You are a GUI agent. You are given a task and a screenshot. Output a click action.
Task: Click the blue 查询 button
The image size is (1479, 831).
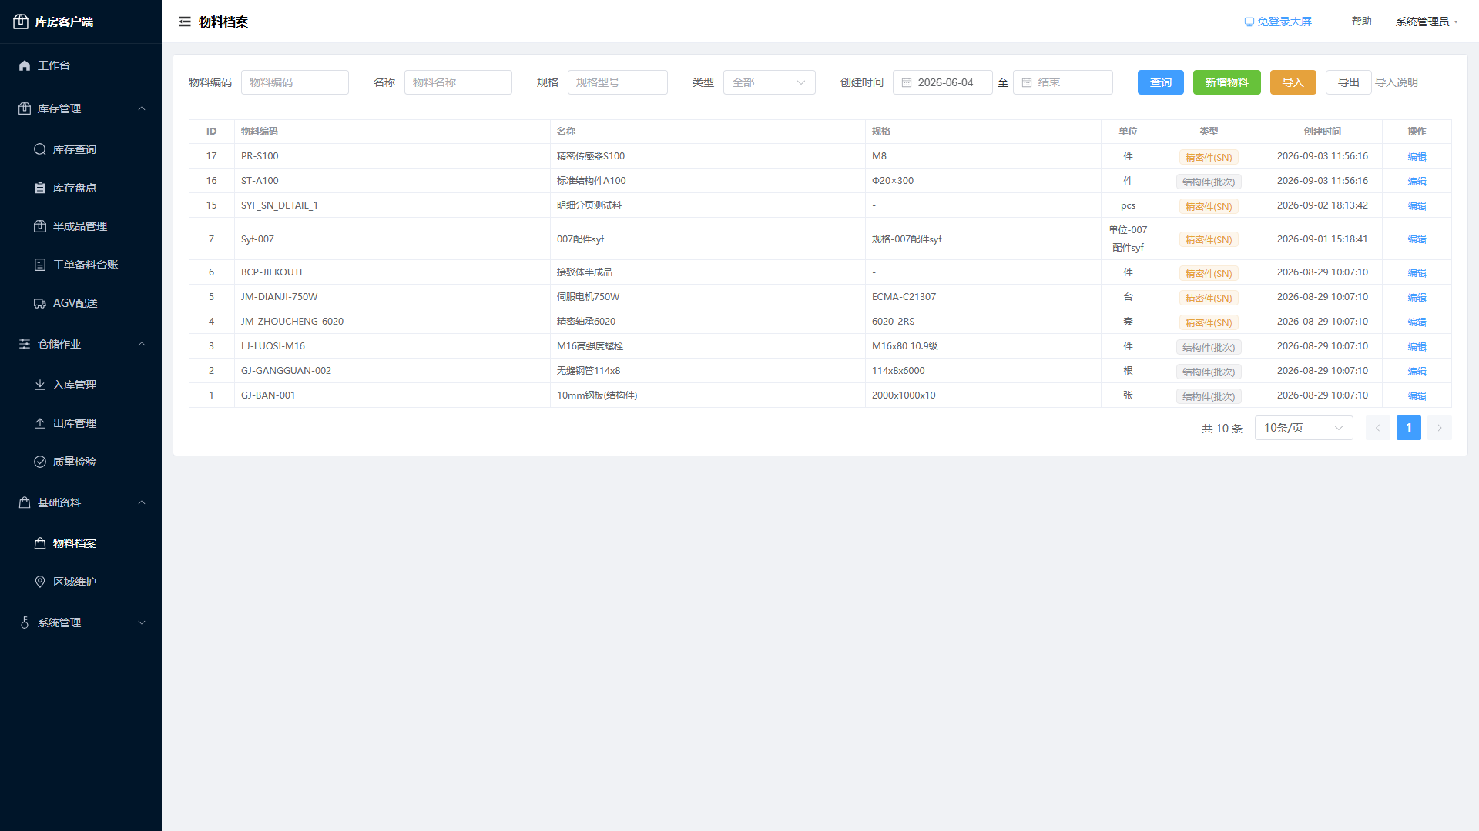point(1160,82)
